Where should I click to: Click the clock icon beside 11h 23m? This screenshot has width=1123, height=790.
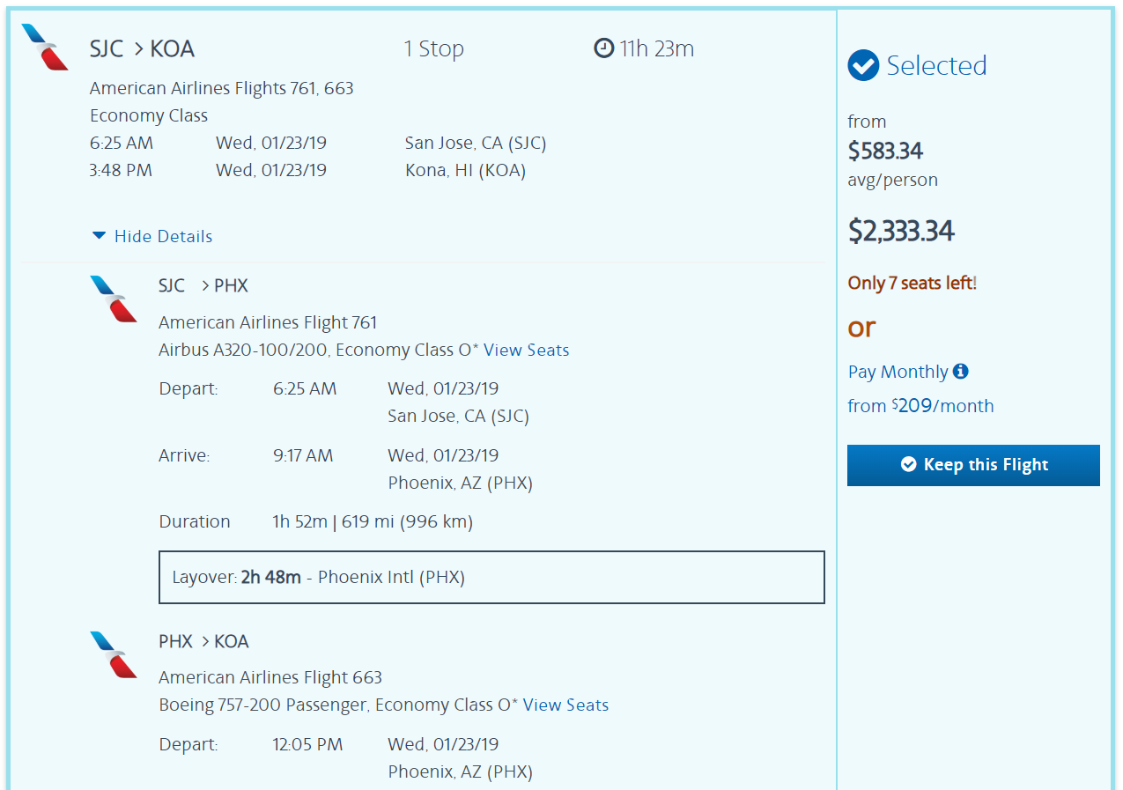(603, 48)
